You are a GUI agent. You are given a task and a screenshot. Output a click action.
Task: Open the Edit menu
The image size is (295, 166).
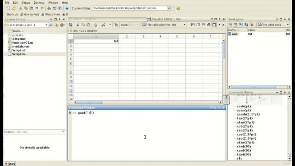pos(15,3)
